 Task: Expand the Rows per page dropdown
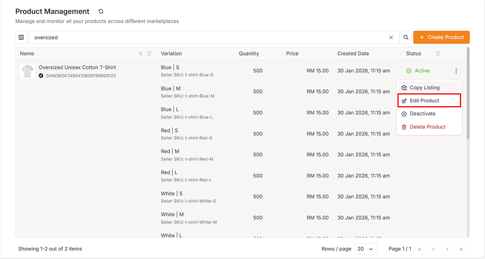[x=364, y=249]
